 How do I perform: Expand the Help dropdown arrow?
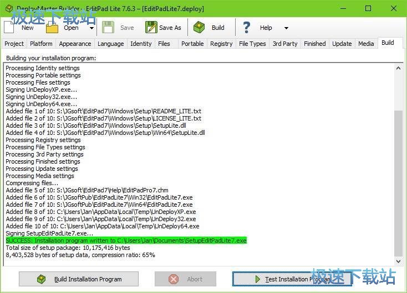click(x=286, y=28)
